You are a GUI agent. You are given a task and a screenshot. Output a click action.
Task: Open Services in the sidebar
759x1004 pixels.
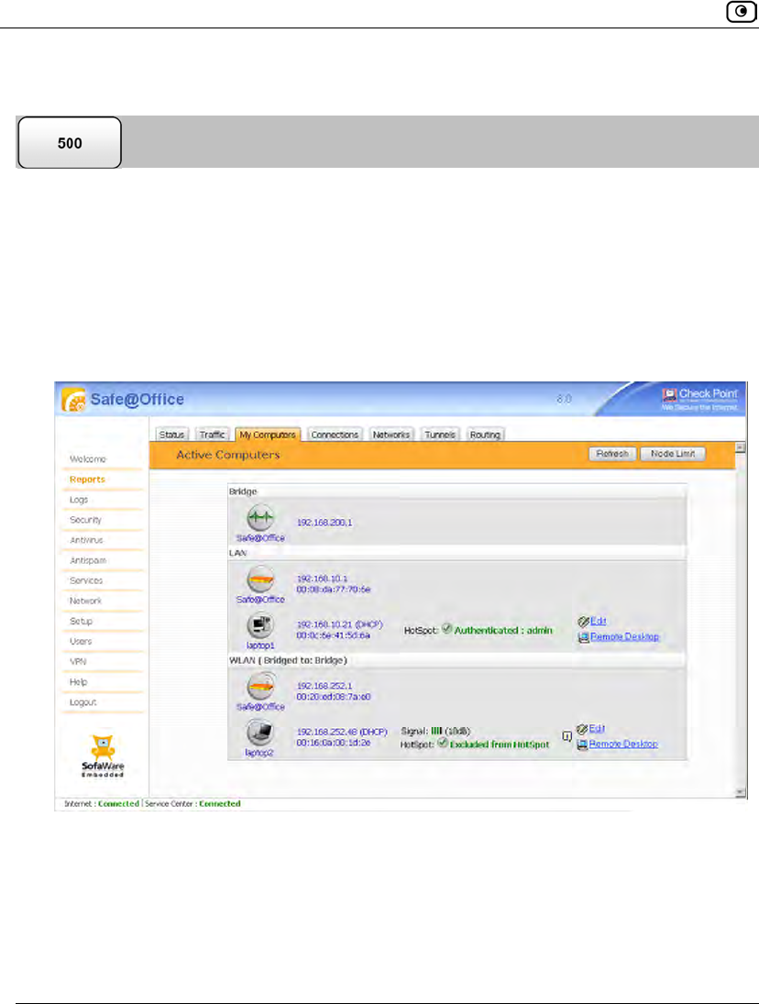86,580
